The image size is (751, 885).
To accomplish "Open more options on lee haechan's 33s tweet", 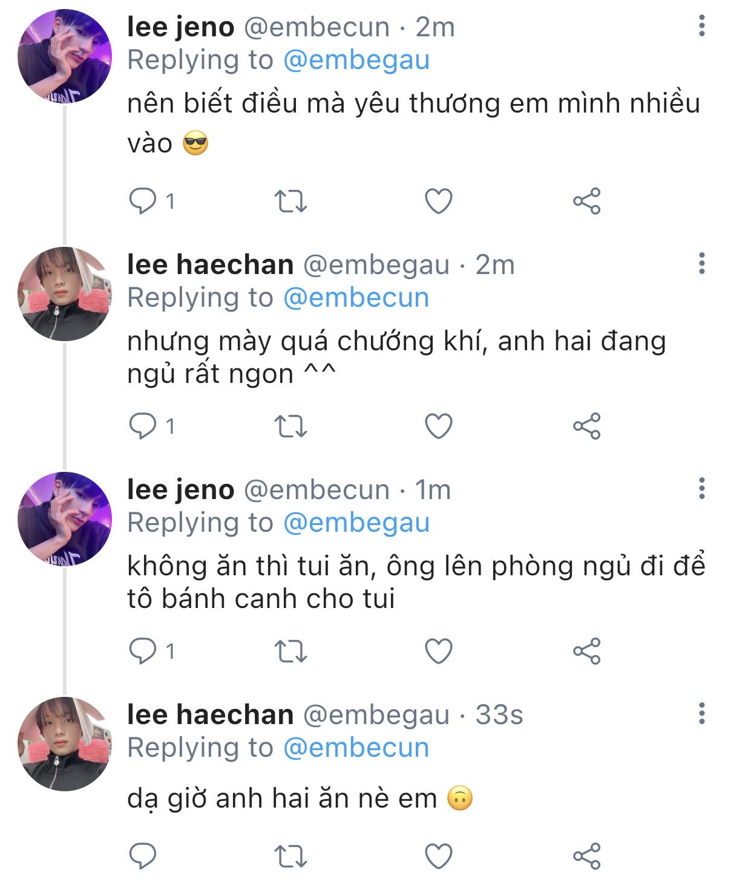I will [701, 714].
